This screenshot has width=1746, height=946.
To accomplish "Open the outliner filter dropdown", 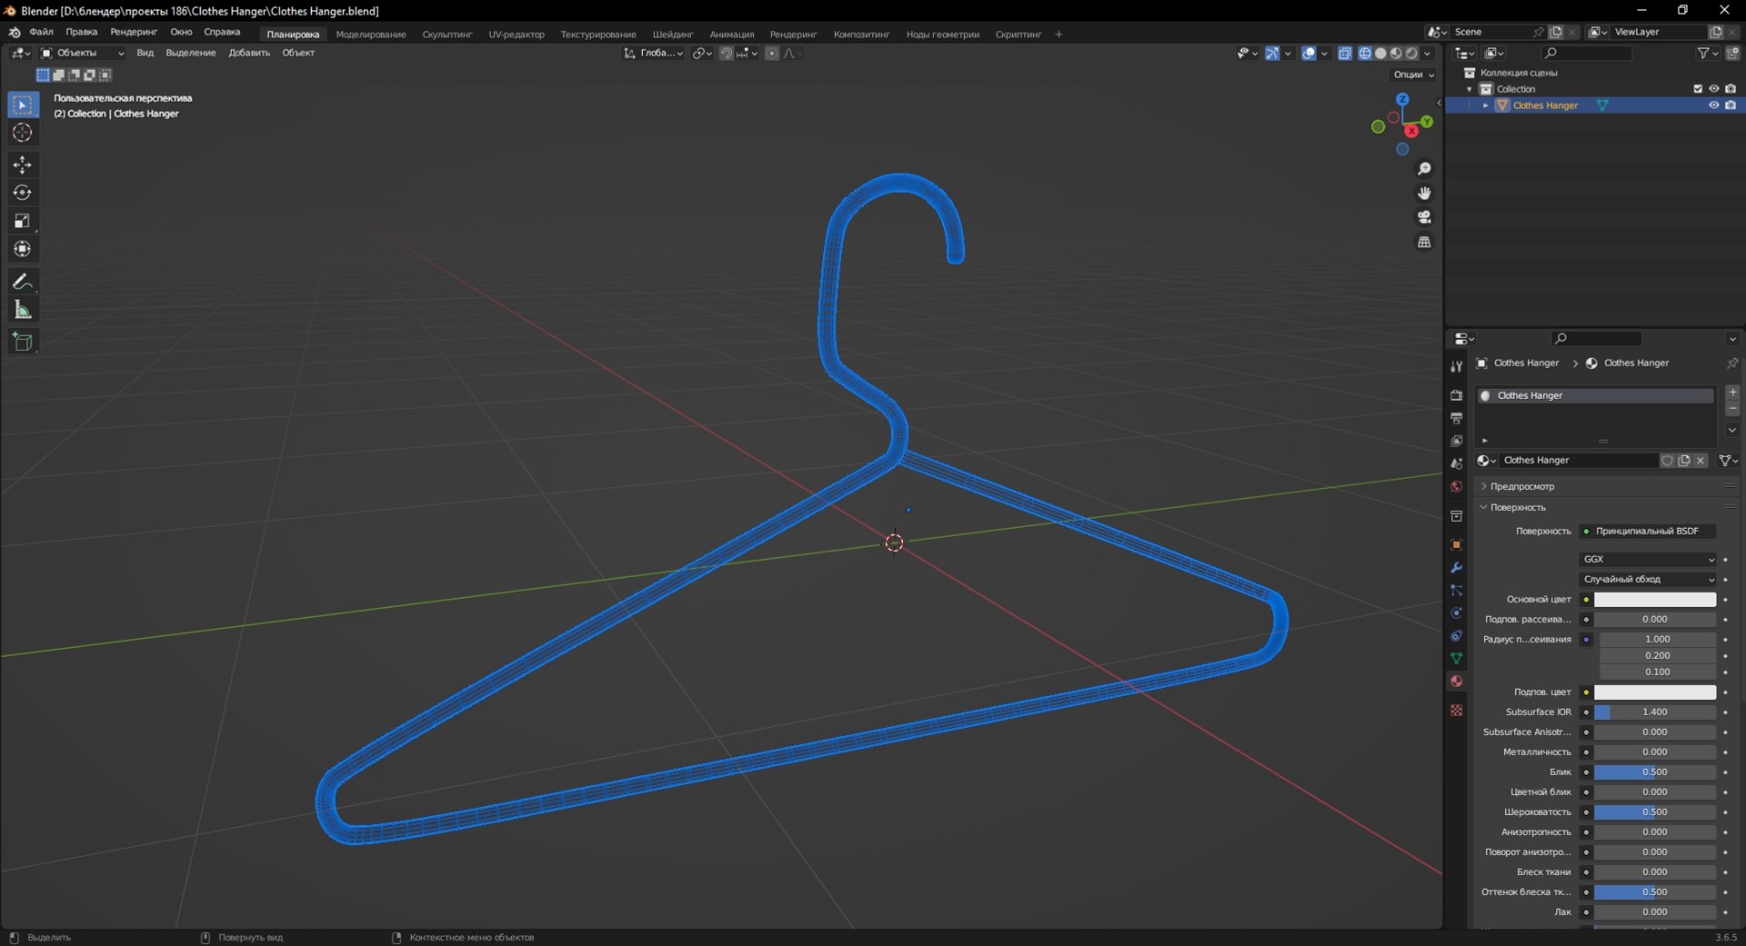I will (1708, 54).
